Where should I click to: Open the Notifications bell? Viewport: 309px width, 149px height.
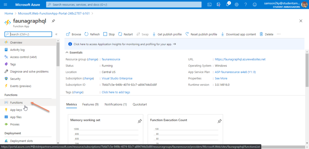tap(228, 5)
